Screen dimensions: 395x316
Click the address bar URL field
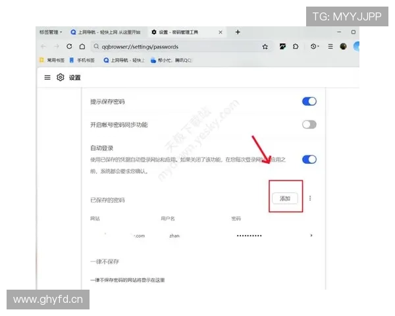point(182,47)
